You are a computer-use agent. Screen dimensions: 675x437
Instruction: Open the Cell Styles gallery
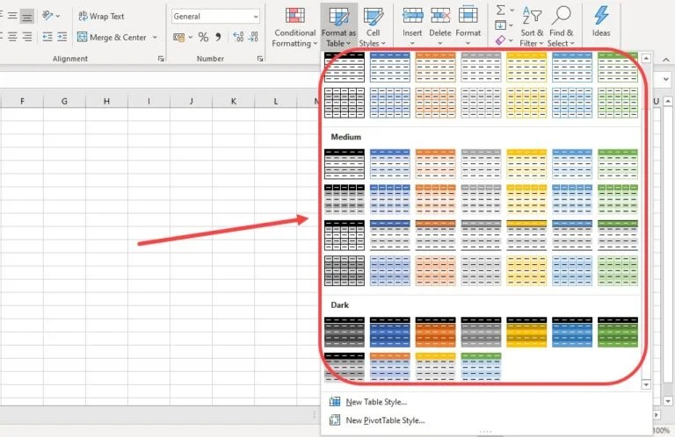pyautogui.click(x=373, y=25)
